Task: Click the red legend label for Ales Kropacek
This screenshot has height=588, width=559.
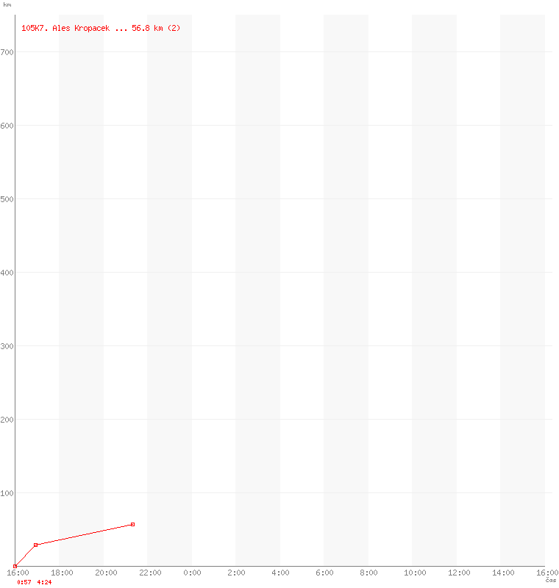Action: coord(102,28)
